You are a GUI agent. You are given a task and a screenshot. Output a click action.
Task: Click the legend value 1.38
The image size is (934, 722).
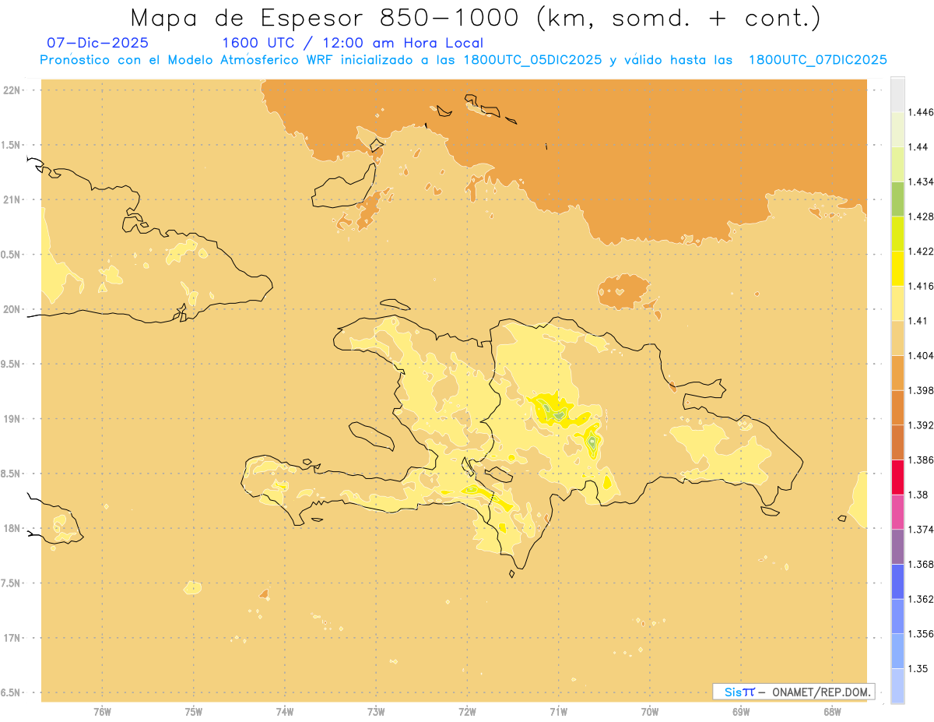coord(918,495)
